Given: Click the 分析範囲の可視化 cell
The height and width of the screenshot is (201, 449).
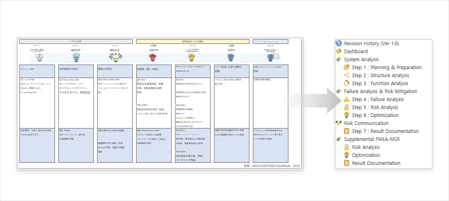Looking at the screenshot, I should pyautogui.click(x=76, y=71).
